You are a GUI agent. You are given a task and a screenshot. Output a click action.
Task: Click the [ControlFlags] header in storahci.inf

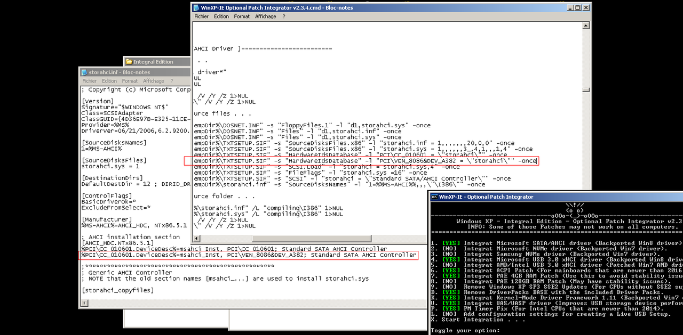coord(107,195)
